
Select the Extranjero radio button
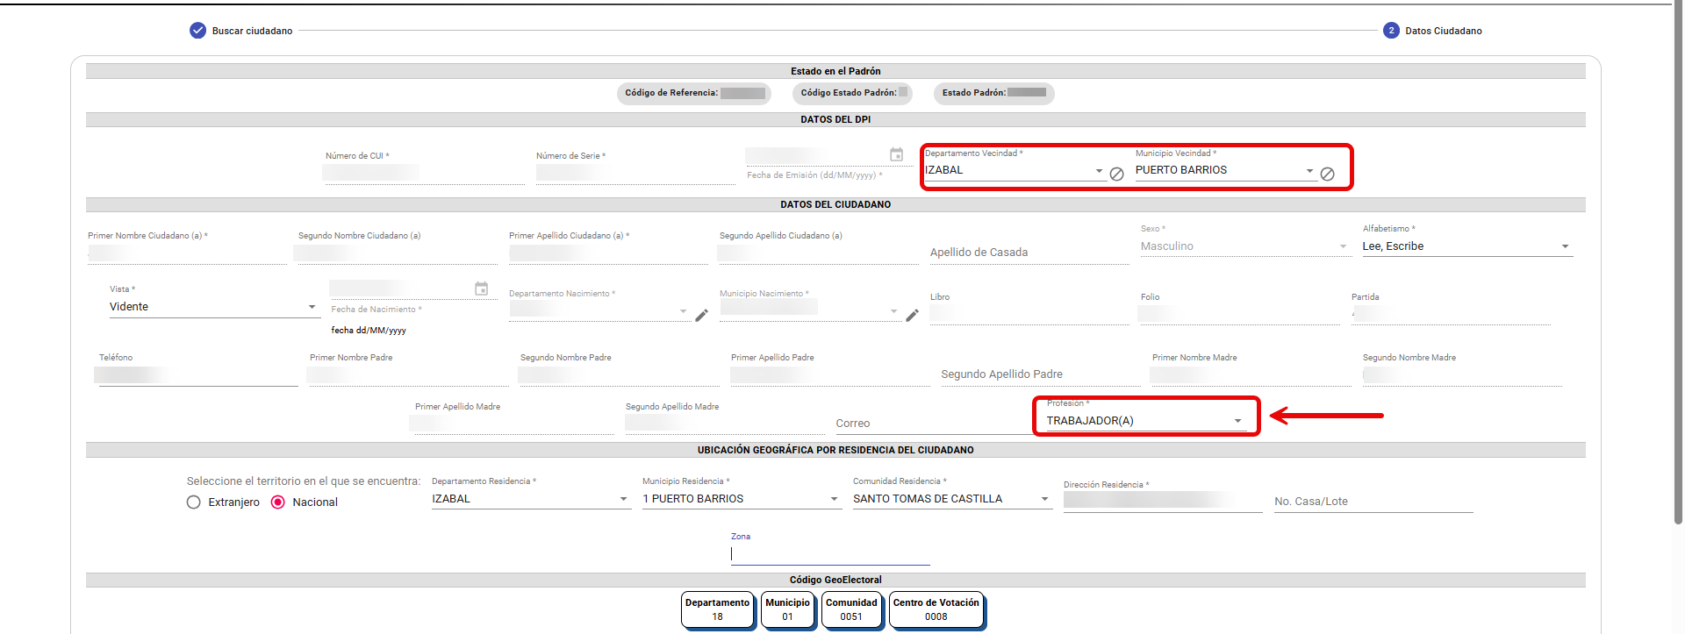tap(194, 502)
